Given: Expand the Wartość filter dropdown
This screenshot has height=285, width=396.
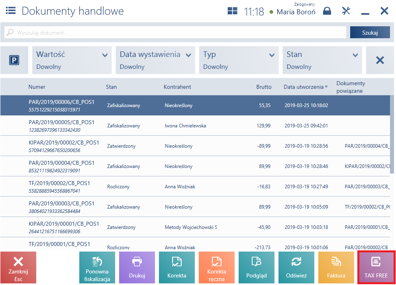Looking at the screenshot, I should pos(72,60).
